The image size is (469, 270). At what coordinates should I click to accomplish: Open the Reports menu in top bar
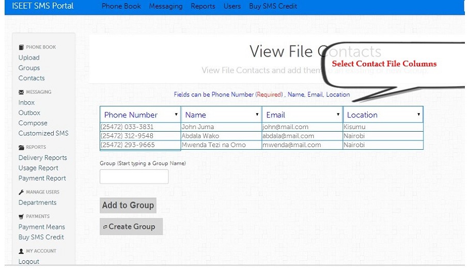click(x=202, y=6)
